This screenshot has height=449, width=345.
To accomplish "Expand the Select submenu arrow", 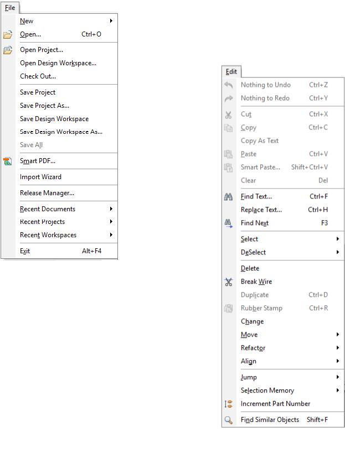I will tap(338, 239).
